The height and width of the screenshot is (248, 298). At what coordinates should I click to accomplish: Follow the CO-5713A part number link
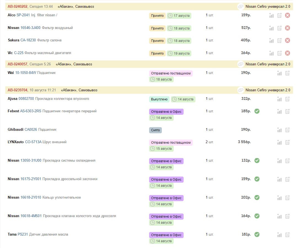click(33, 142)
